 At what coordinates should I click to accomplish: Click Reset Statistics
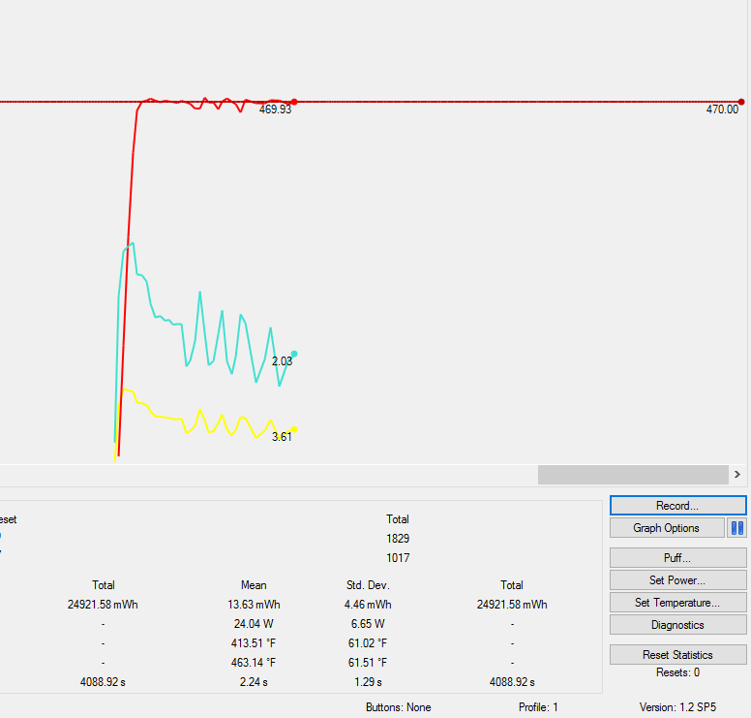[677, 655]
